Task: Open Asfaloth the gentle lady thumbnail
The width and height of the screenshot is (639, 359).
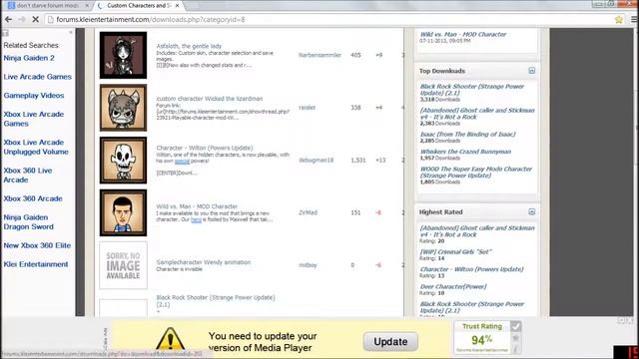Action: (x=123, y=55)
